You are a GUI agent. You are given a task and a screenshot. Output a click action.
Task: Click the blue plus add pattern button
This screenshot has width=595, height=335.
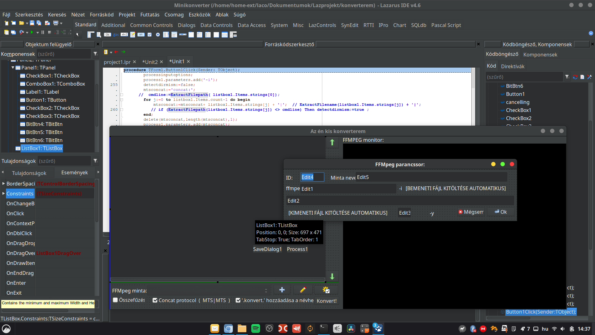pos(282,290)
